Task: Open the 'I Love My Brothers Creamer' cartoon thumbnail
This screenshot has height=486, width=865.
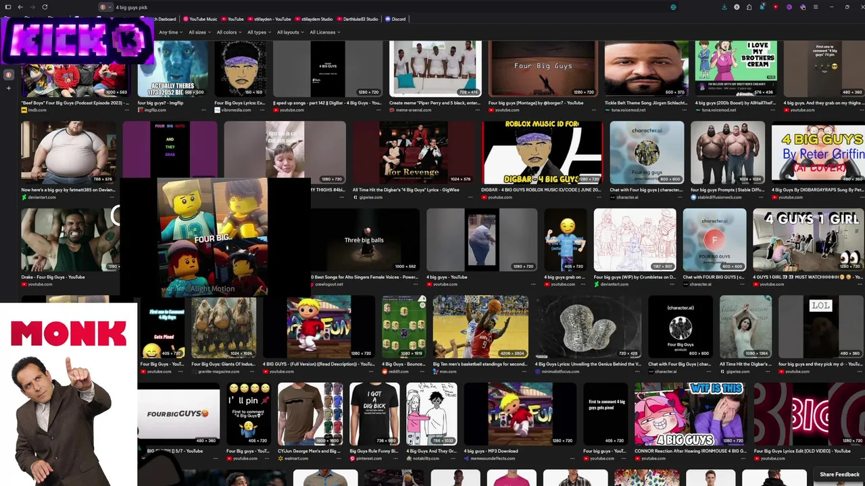Action: (x=736, y=69)
